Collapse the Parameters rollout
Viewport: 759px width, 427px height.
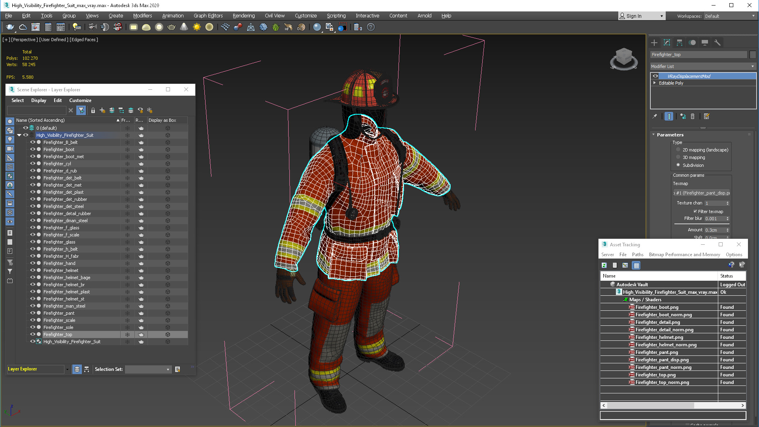click(654, 135)
